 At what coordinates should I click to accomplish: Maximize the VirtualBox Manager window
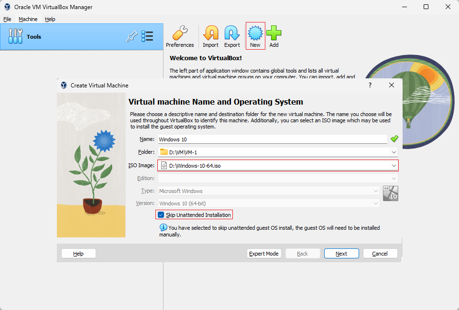(x=426, y=7)
